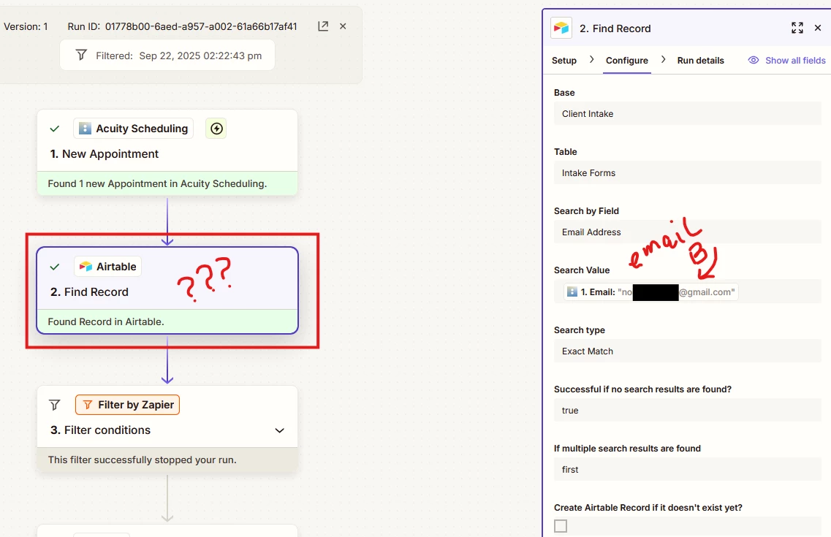
Task: Click the multiple results field 'first'
Action: click(687, 470)
